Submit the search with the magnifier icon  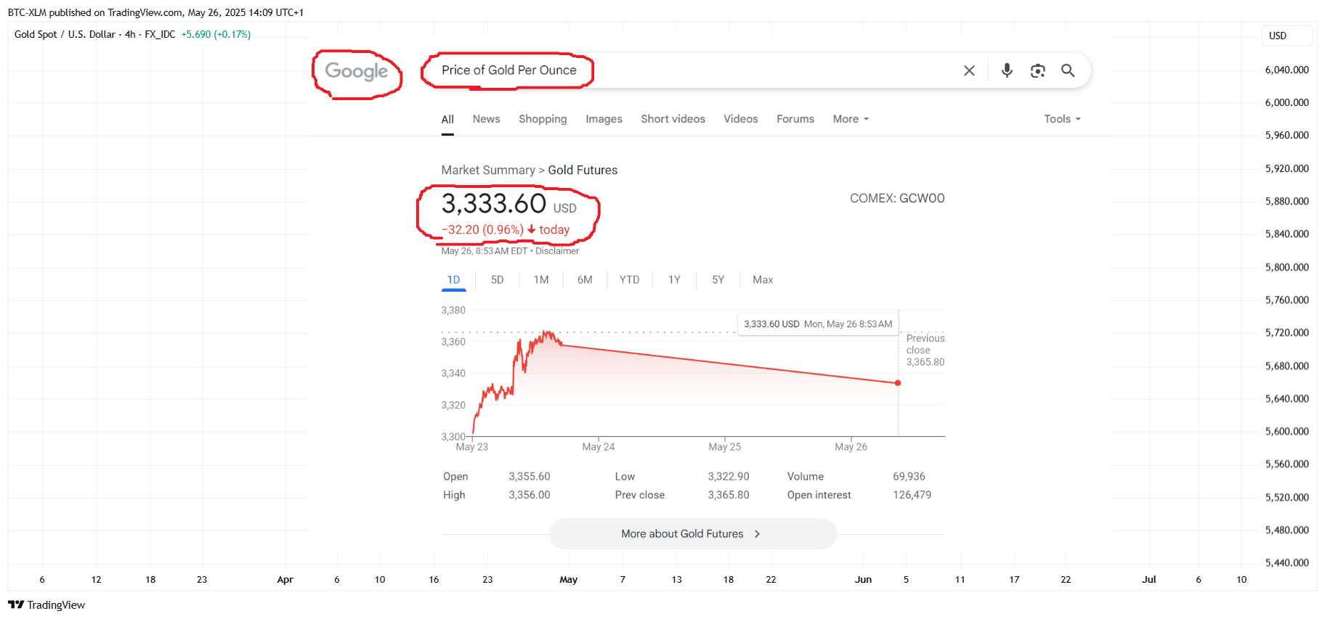[1068, 70]
